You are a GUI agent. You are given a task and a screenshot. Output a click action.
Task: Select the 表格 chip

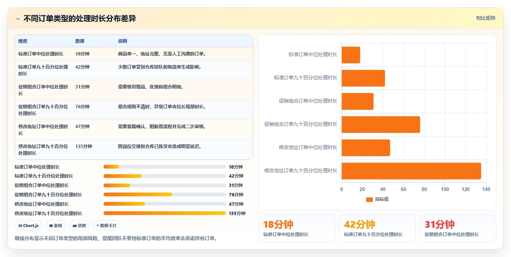click(x=56, y=226)
